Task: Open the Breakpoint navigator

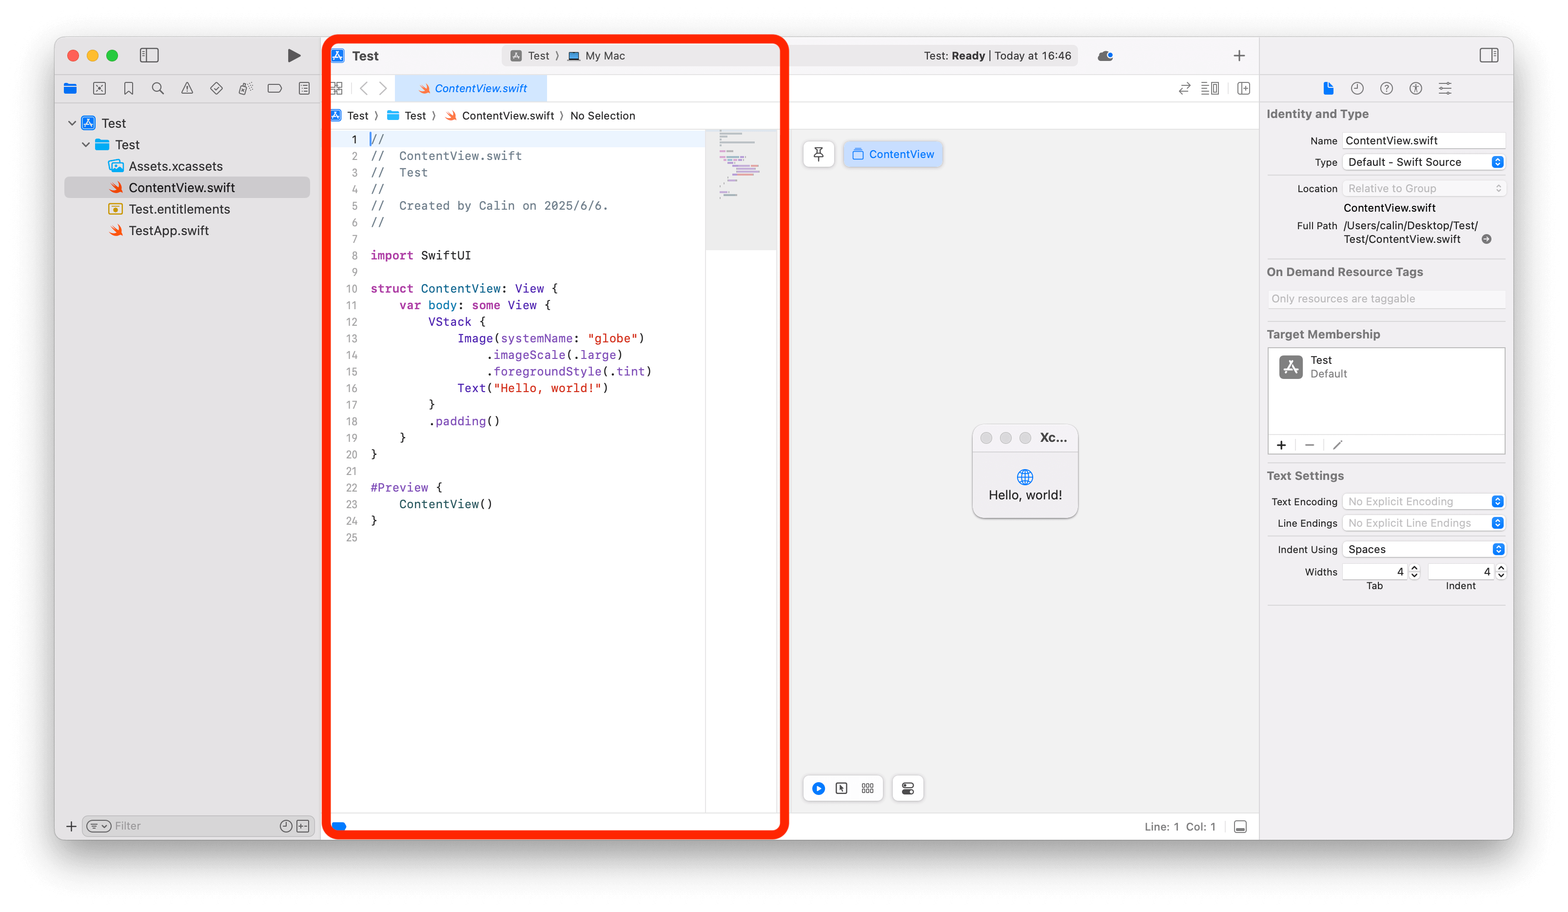Action: point(274,88)
